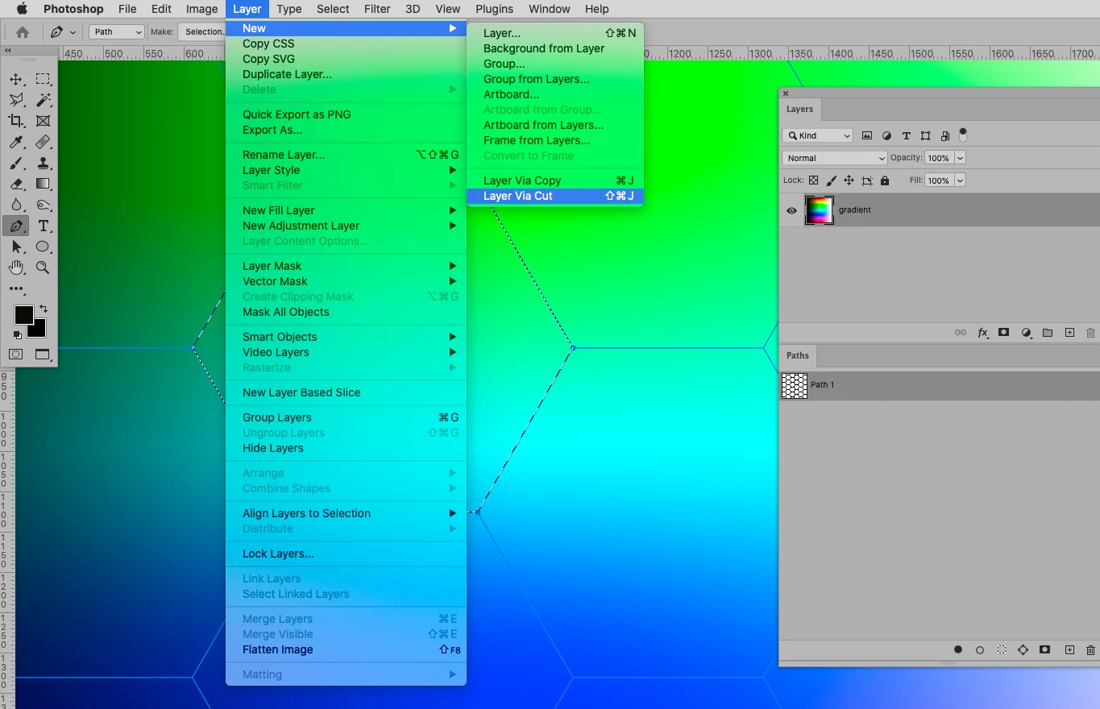This screenshot has width=1100, height=709.
Task: Select the Clone Stamp tool
Action: coord(43,163)
